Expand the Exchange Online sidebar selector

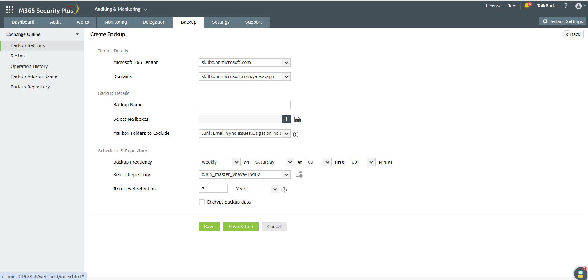(x=42, y=34)
